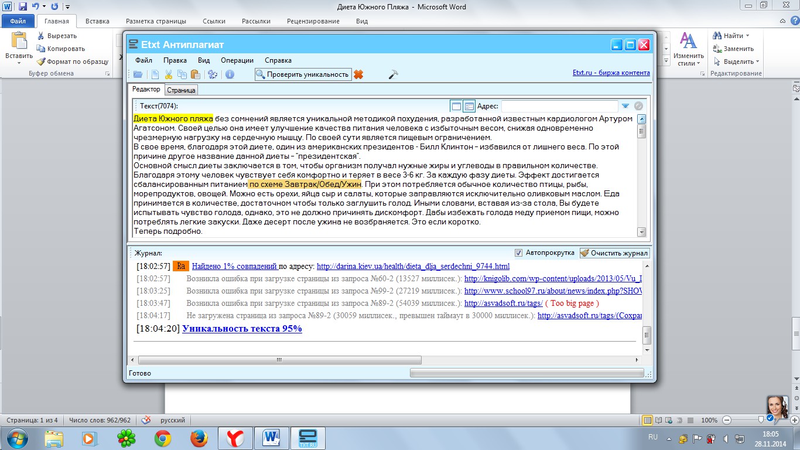This screenshot has height=450, width=800.
Task: Switch Word to full screen reading view
Action: (659, 420)
